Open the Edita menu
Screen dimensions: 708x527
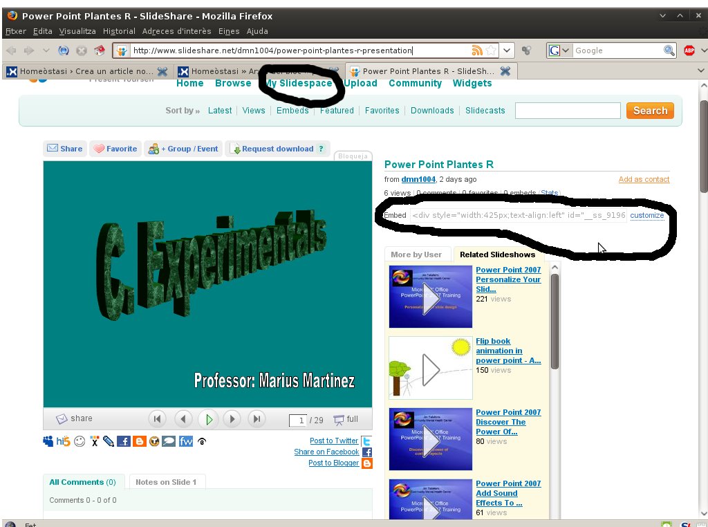click(42, 31)
